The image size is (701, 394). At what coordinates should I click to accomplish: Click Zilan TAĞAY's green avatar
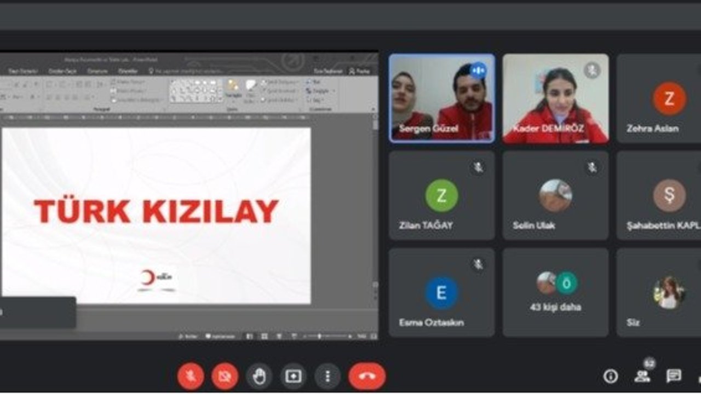(441, 195)
